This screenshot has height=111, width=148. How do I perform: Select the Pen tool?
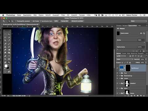pos(5,56)
